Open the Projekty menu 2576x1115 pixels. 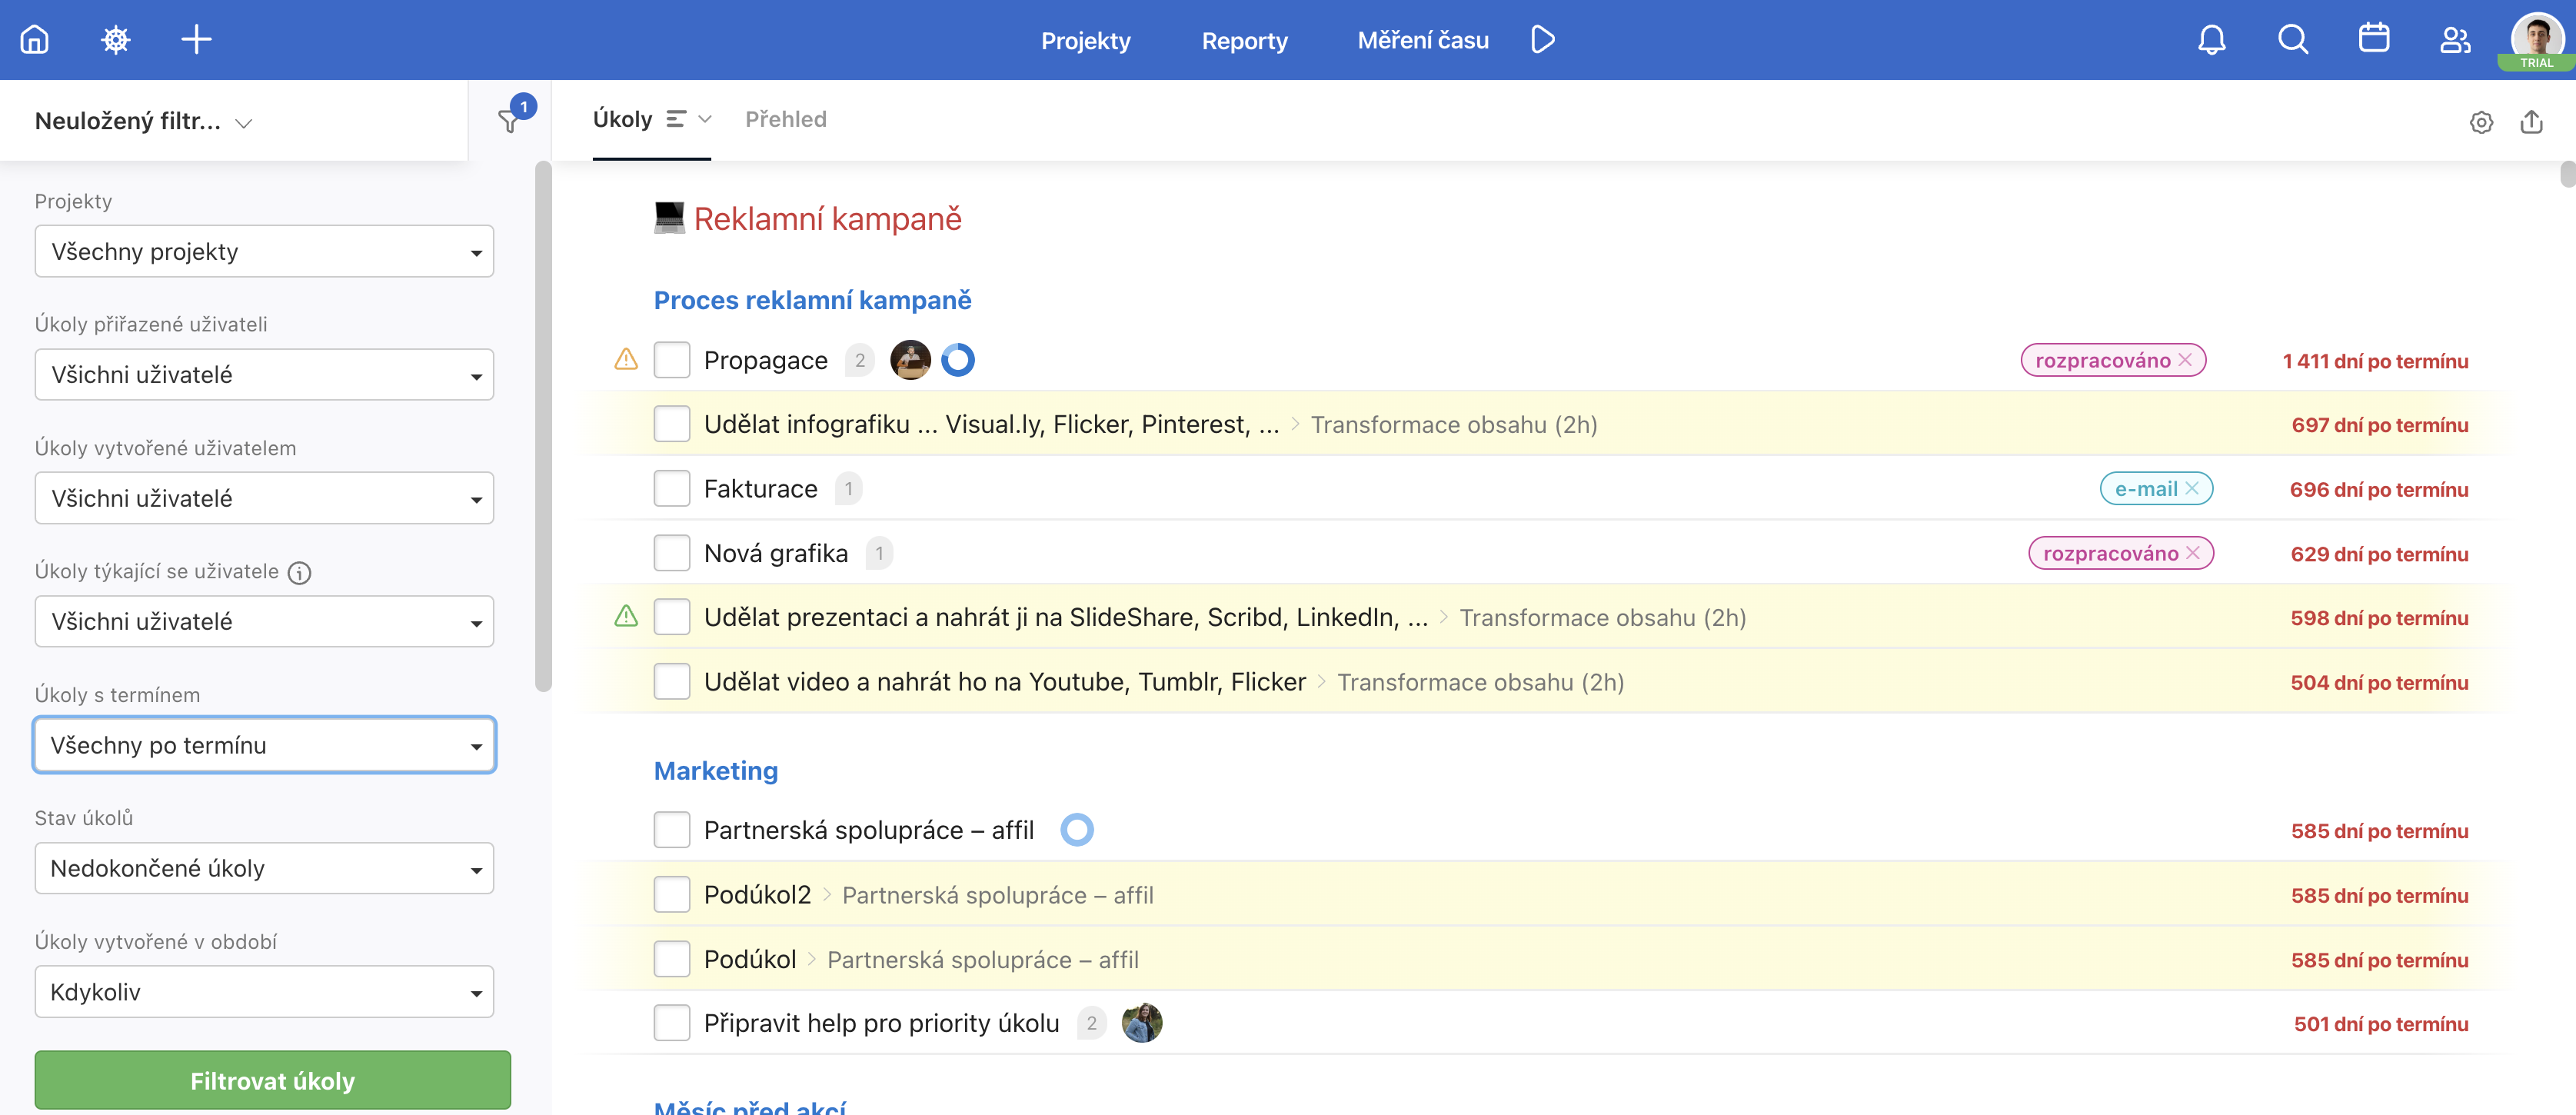tap(1086, 40)
